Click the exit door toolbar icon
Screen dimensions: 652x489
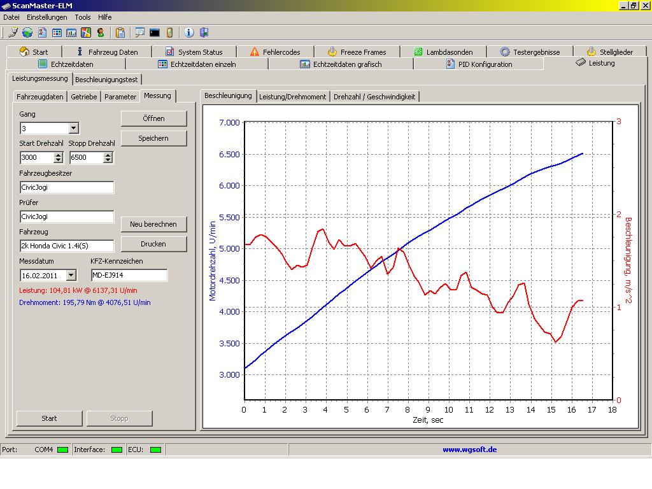(204, 32)
